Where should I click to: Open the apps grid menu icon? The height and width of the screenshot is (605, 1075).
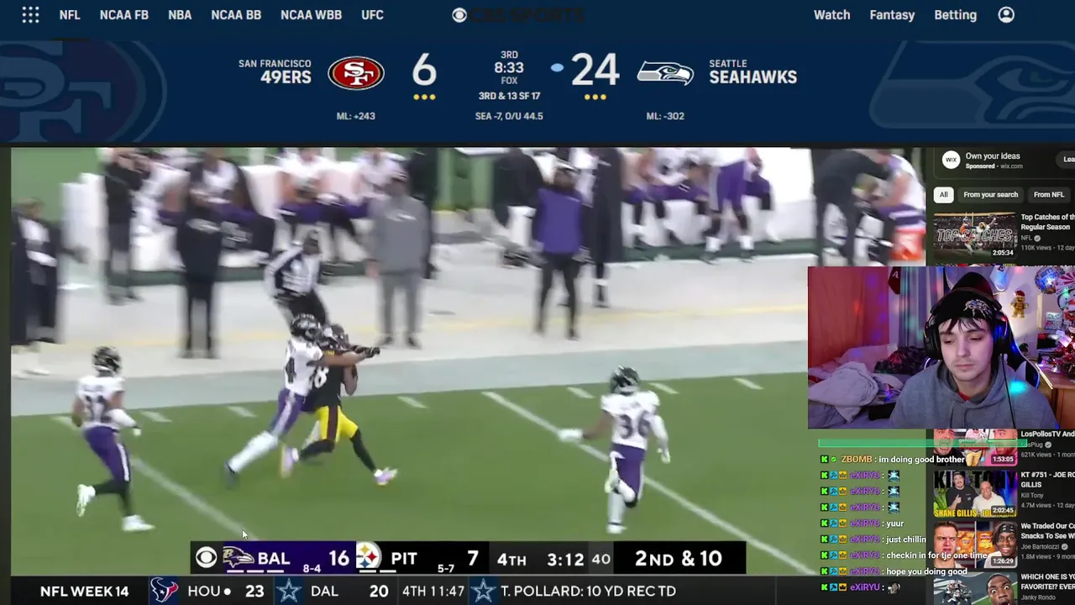pyautogui.click(x=30, y=15)
